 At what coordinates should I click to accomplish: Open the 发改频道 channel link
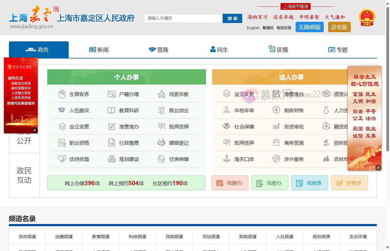[x=27, y=237]
